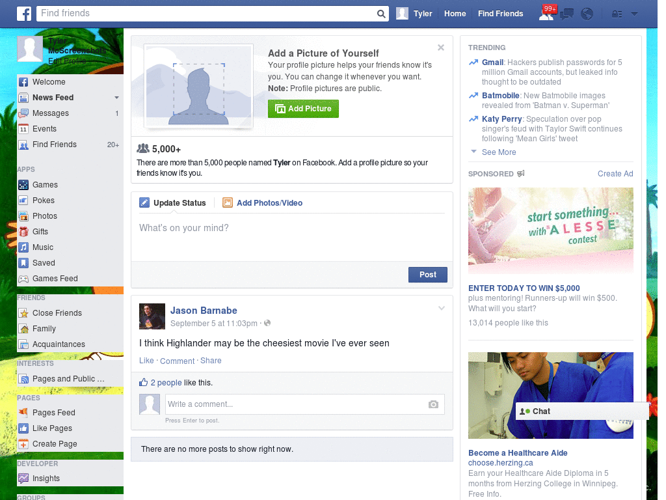Click the Music app icon
666x500 pixels.
[x=24, y=247]
